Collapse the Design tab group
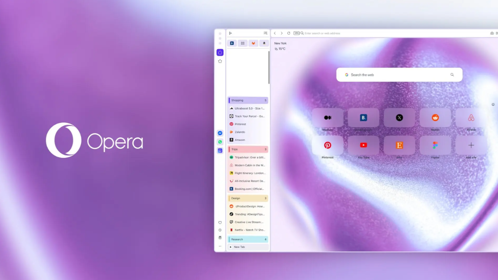 (x=248, y=198)
